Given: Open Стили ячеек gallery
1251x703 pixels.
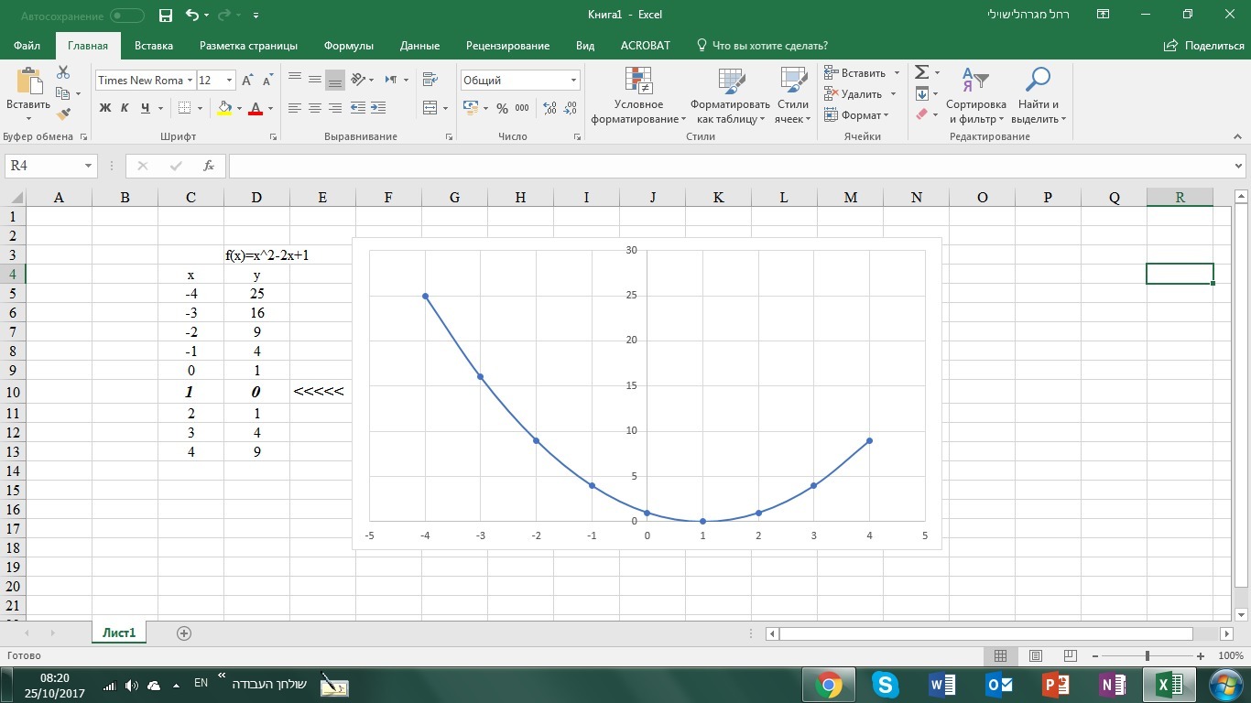Looking at the screenshot, I should pos(793,96).
